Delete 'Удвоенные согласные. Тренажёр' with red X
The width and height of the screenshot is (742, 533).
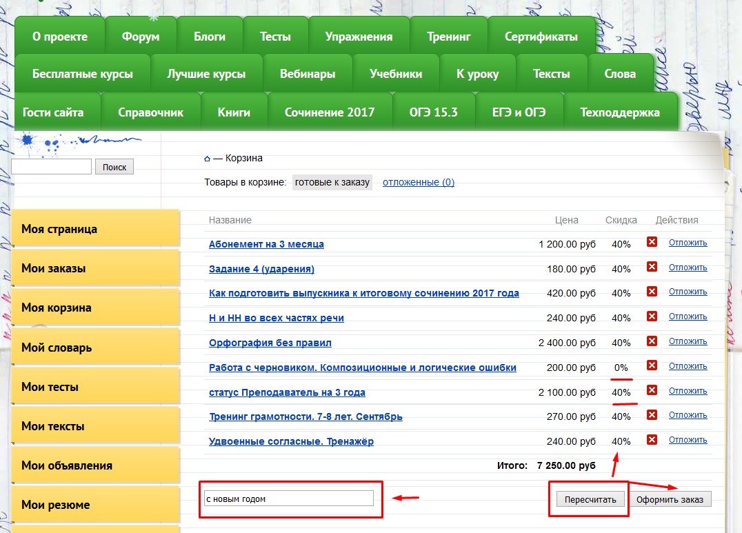pyautogui.click(x=652, y=440)
